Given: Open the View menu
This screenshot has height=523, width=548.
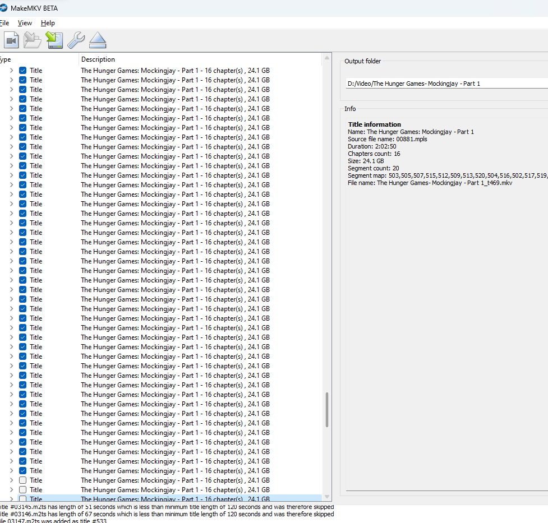Looking at the screenshot, I should pos(25,23).
